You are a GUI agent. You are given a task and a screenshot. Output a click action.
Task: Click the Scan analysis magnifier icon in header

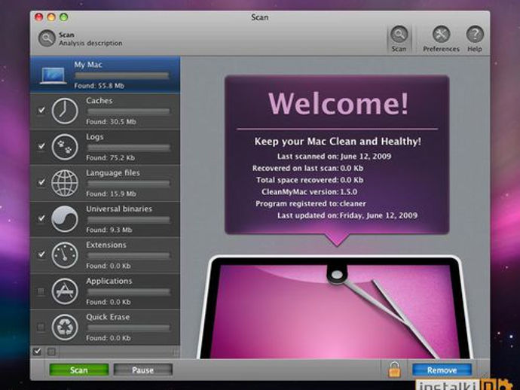point(47,38)
